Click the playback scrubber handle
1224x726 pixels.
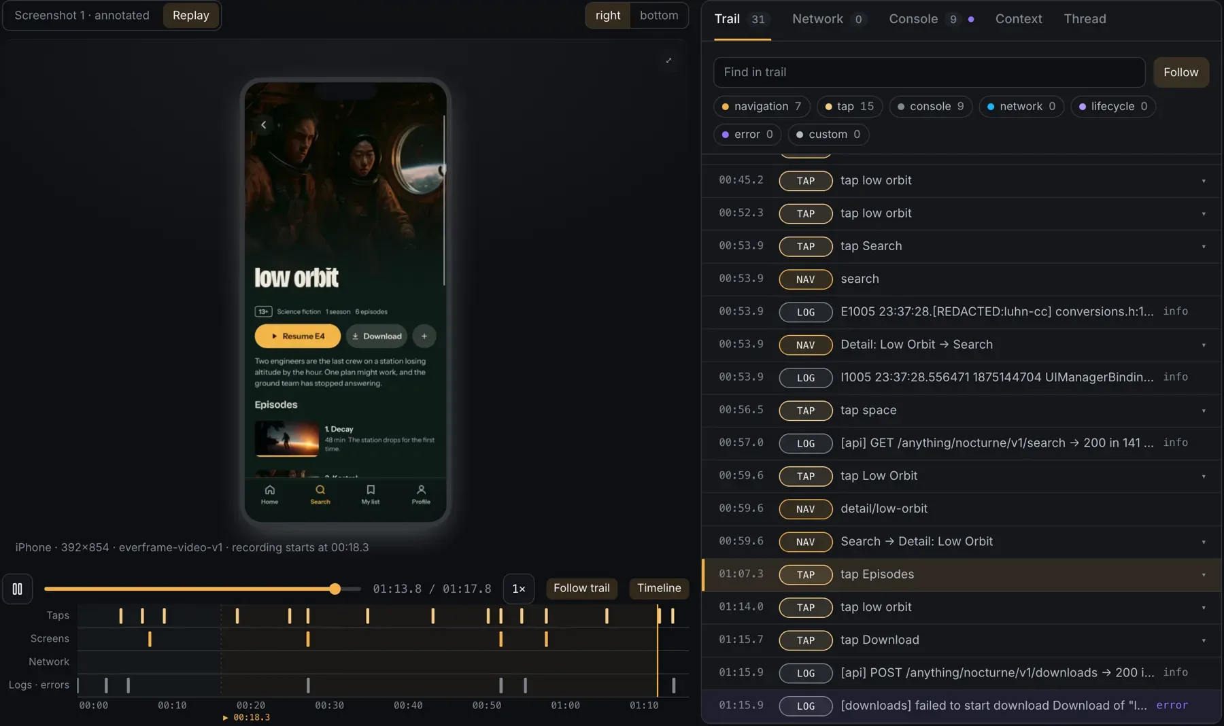pos(335,589)
